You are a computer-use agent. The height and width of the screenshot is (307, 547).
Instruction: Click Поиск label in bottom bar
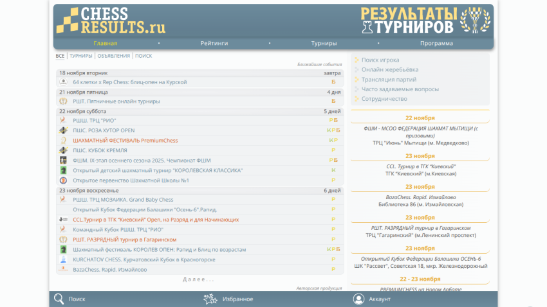(x=77, y=299)
